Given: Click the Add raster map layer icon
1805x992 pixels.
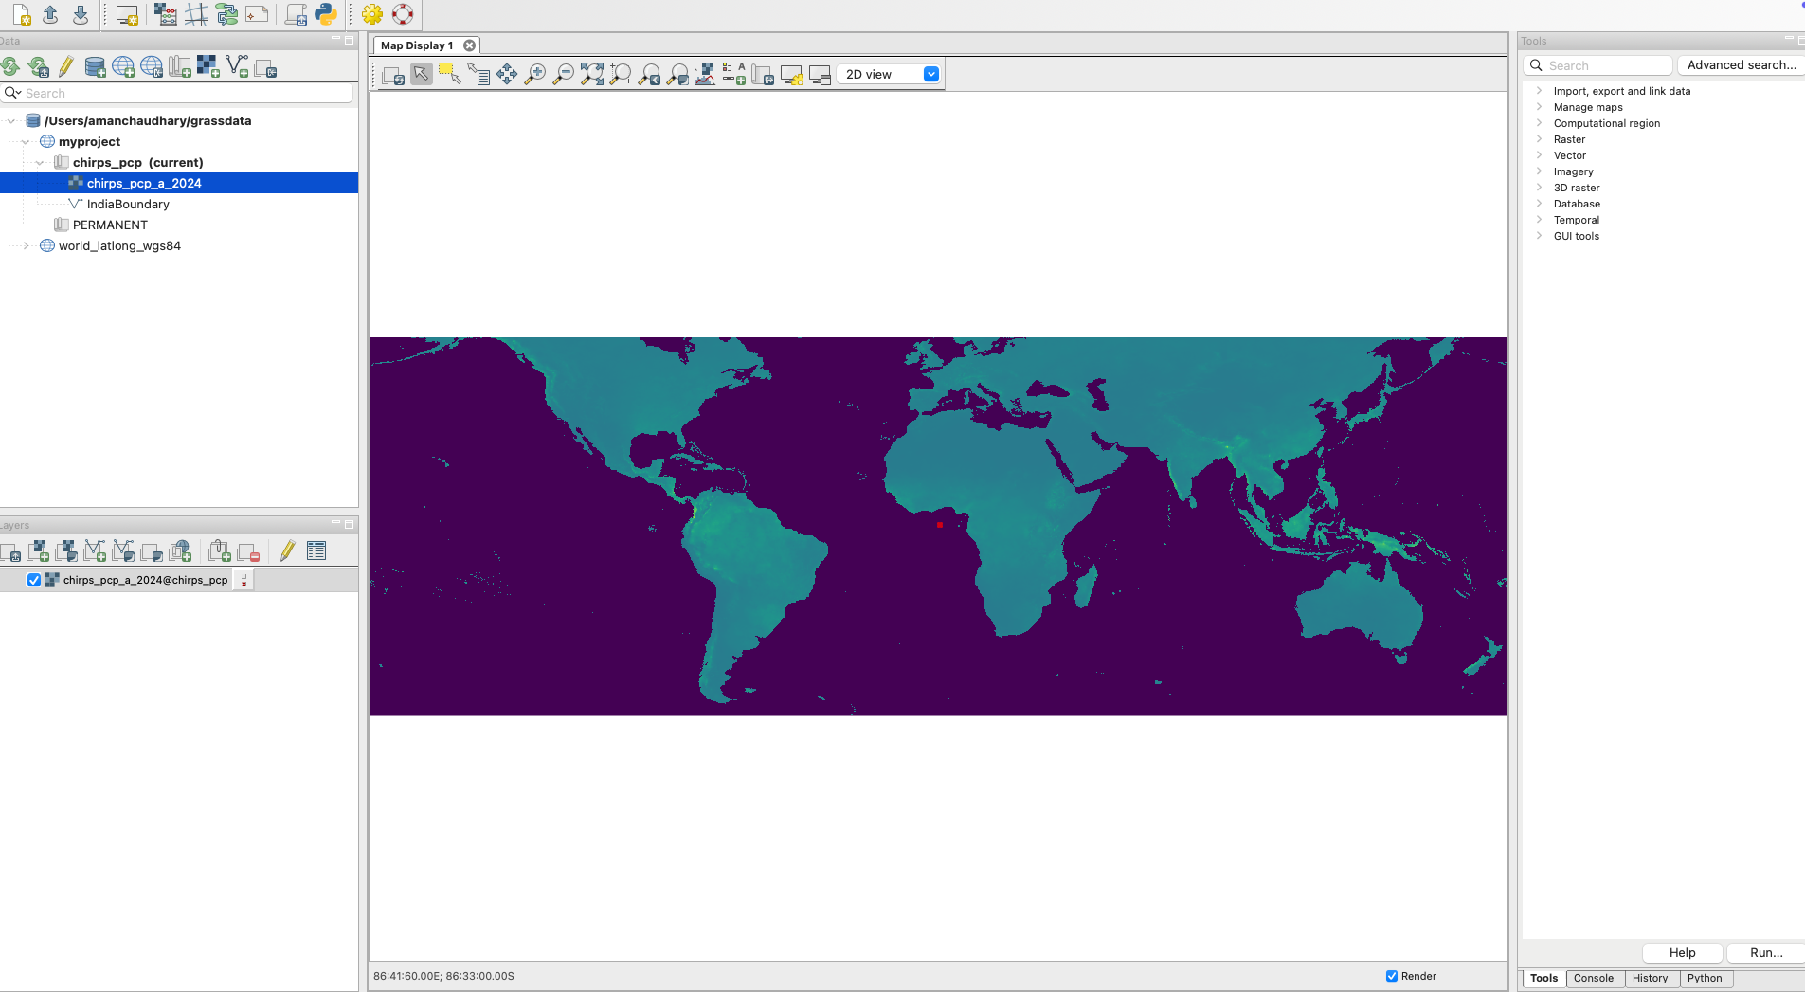Looking at the screenshot, I should (x=38, y=551).
